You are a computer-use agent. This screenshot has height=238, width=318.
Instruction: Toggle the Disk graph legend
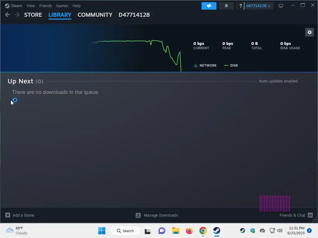[x=231, y=65]
